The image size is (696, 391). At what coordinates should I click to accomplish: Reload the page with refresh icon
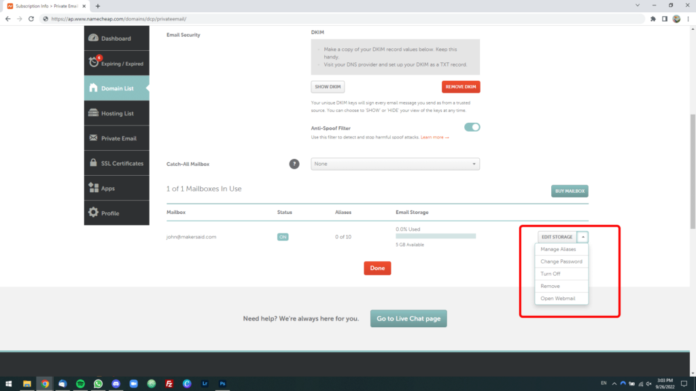(31, 19)
